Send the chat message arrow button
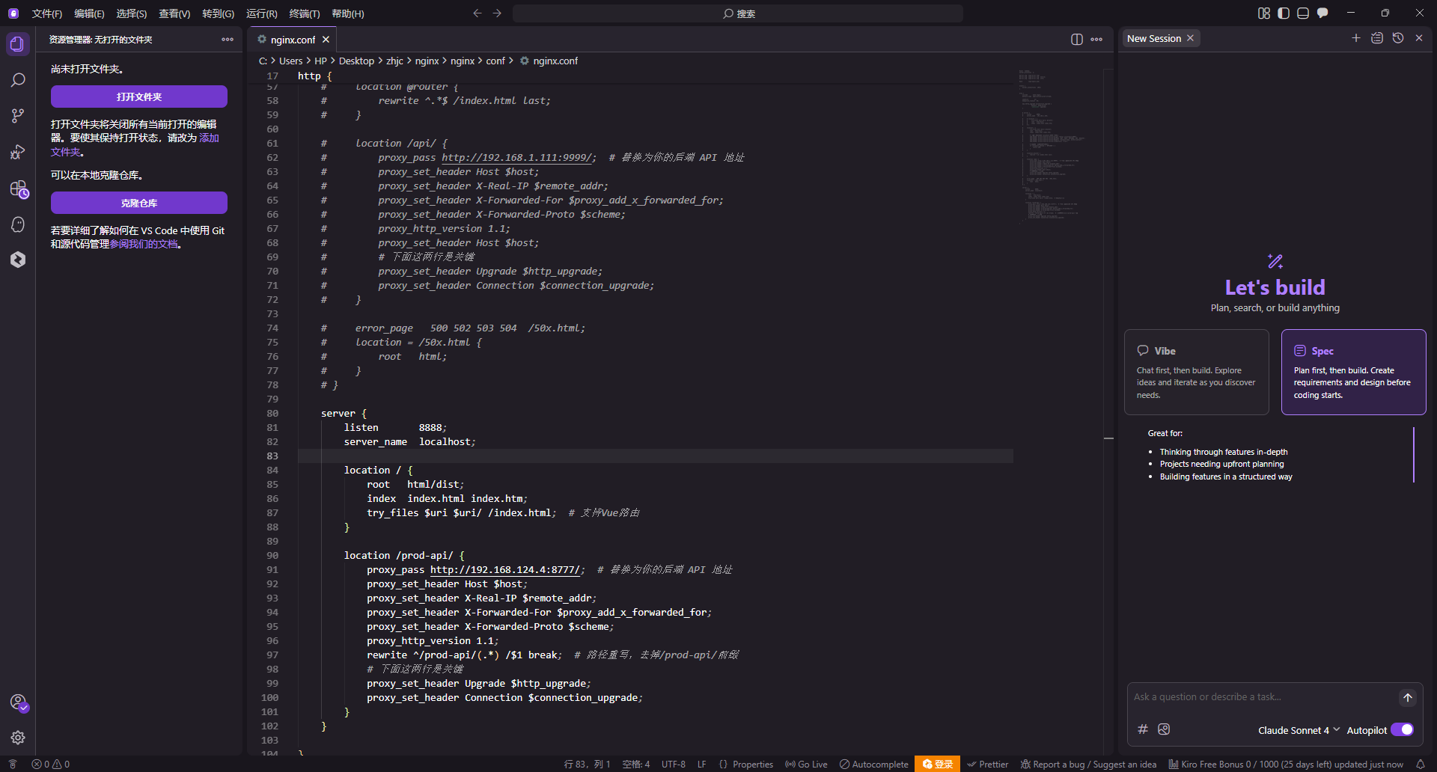 click(x=1407, y=697)
